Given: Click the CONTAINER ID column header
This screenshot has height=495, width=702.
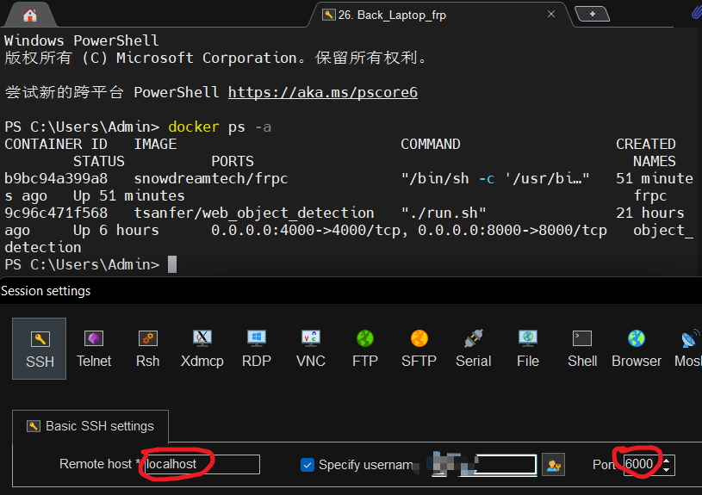Looking at the screenshot, I should click(56, 144).
